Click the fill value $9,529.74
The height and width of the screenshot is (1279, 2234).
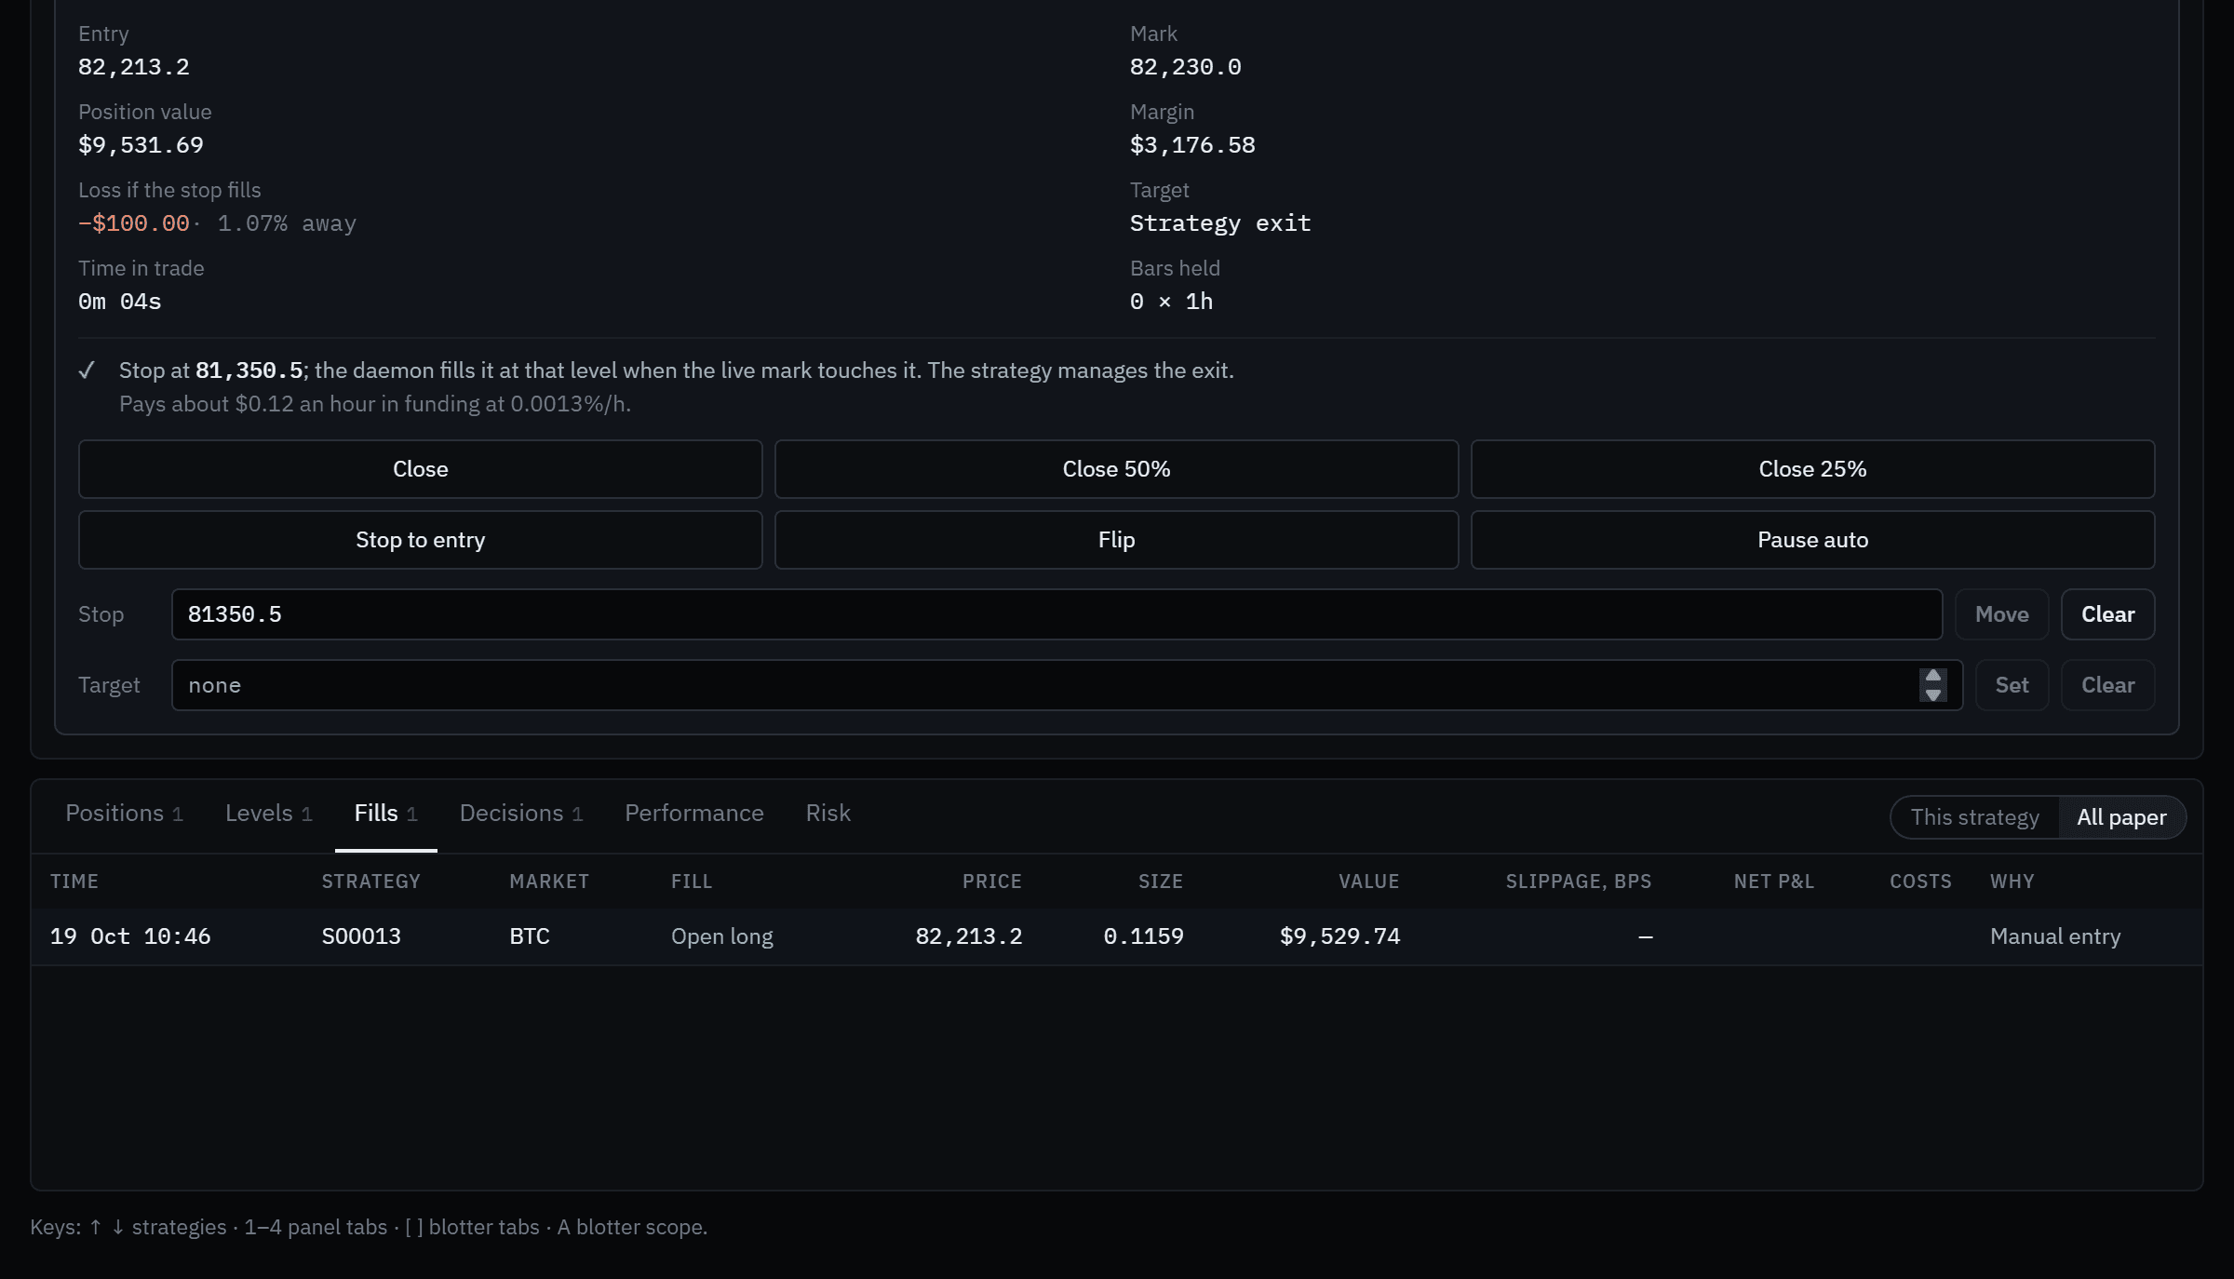pos(1339,936)
